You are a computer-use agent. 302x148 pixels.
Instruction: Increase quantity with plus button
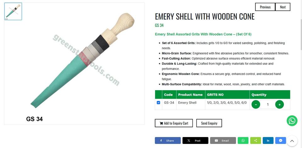tap(279, 104)
